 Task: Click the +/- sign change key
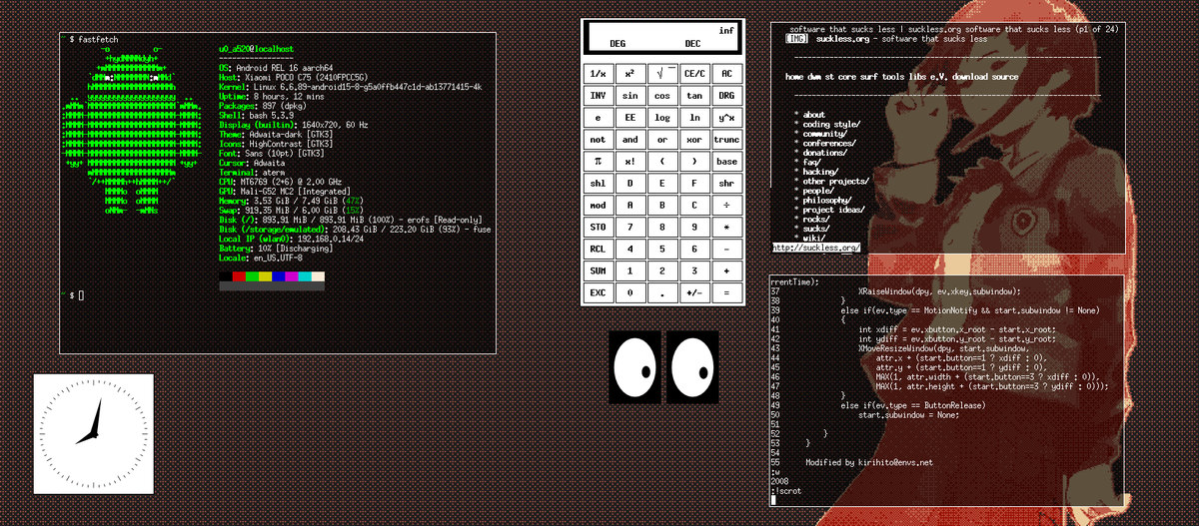pos(694,293)
